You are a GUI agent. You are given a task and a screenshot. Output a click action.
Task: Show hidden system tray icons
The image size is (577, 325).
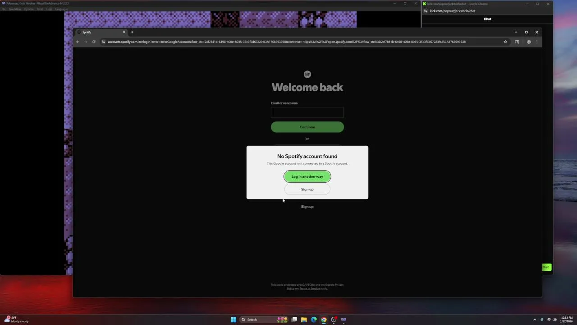[x=535, y=320]
